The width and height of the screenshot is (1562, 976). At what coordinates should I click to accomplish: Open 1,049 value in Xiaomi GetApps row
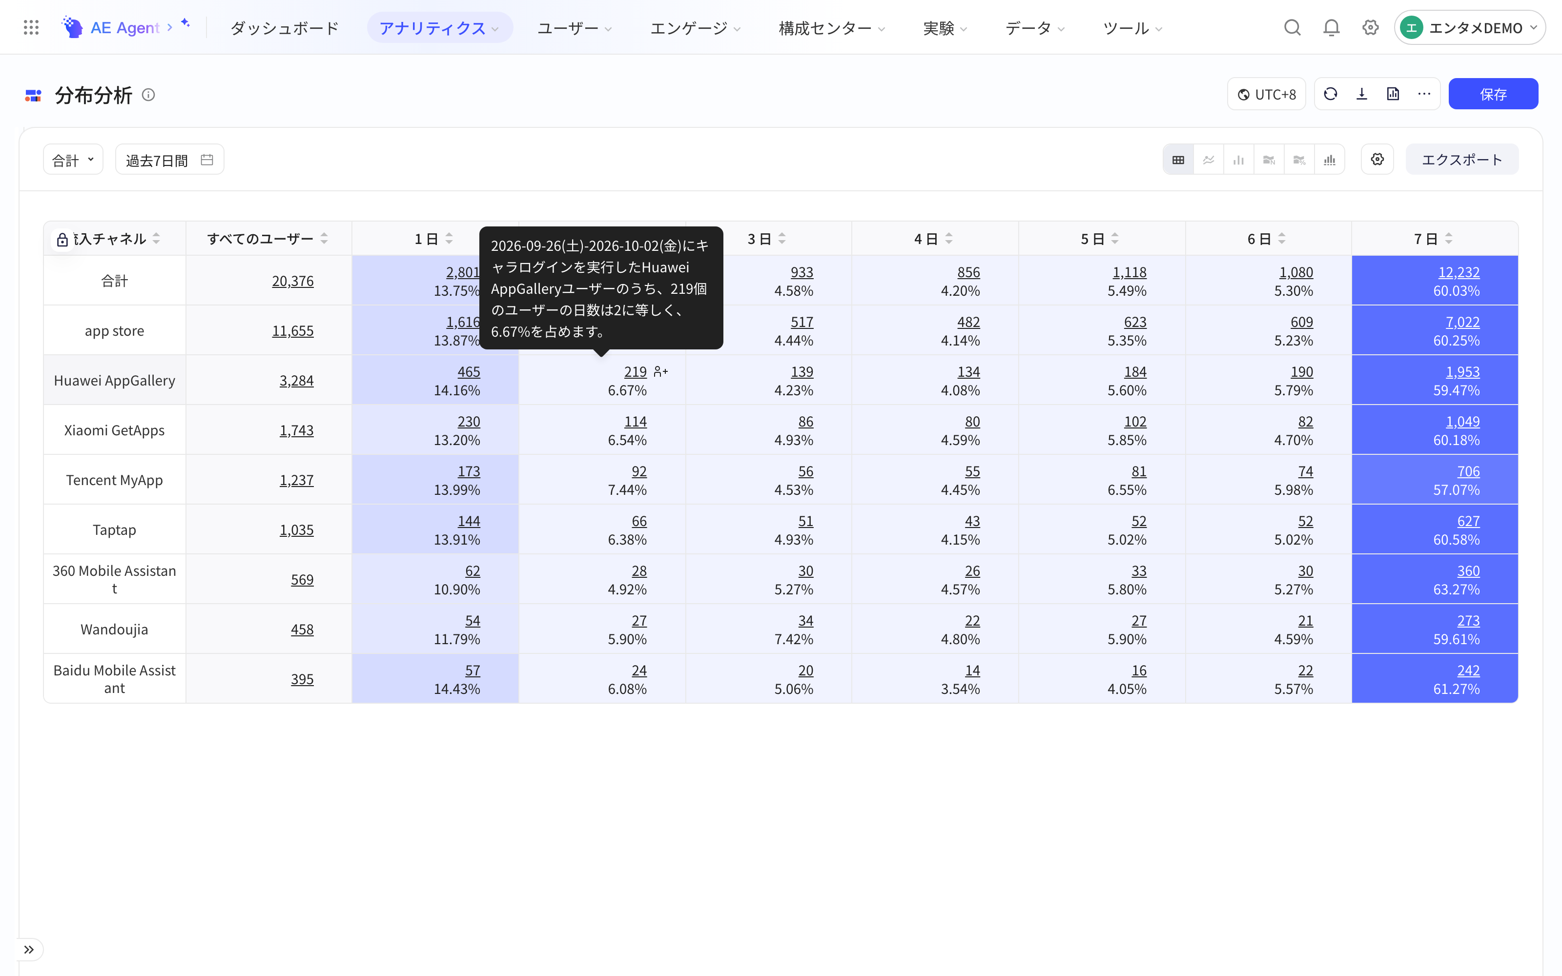[1462, 422]
